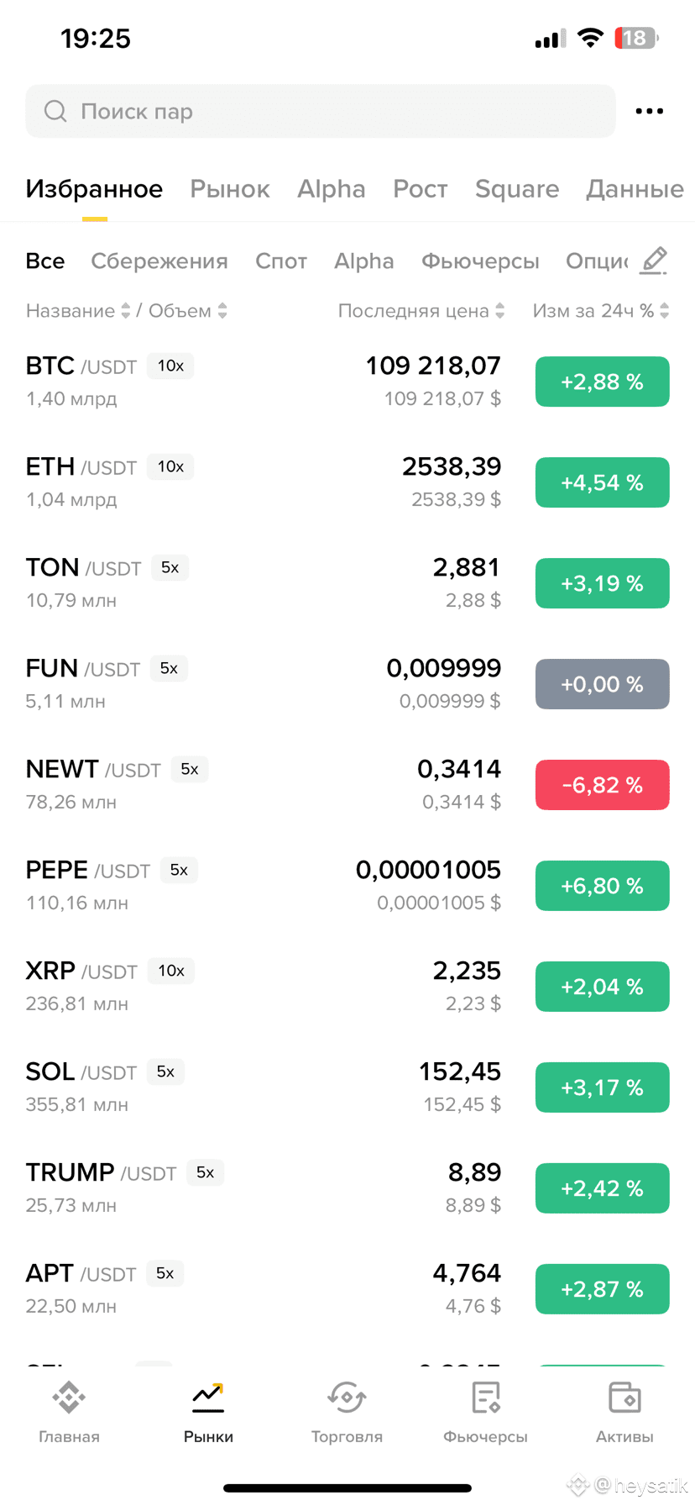Sort by Последняя цена arrows
The width and height of the screenshot is (695, 1506).
pos(499,311)
